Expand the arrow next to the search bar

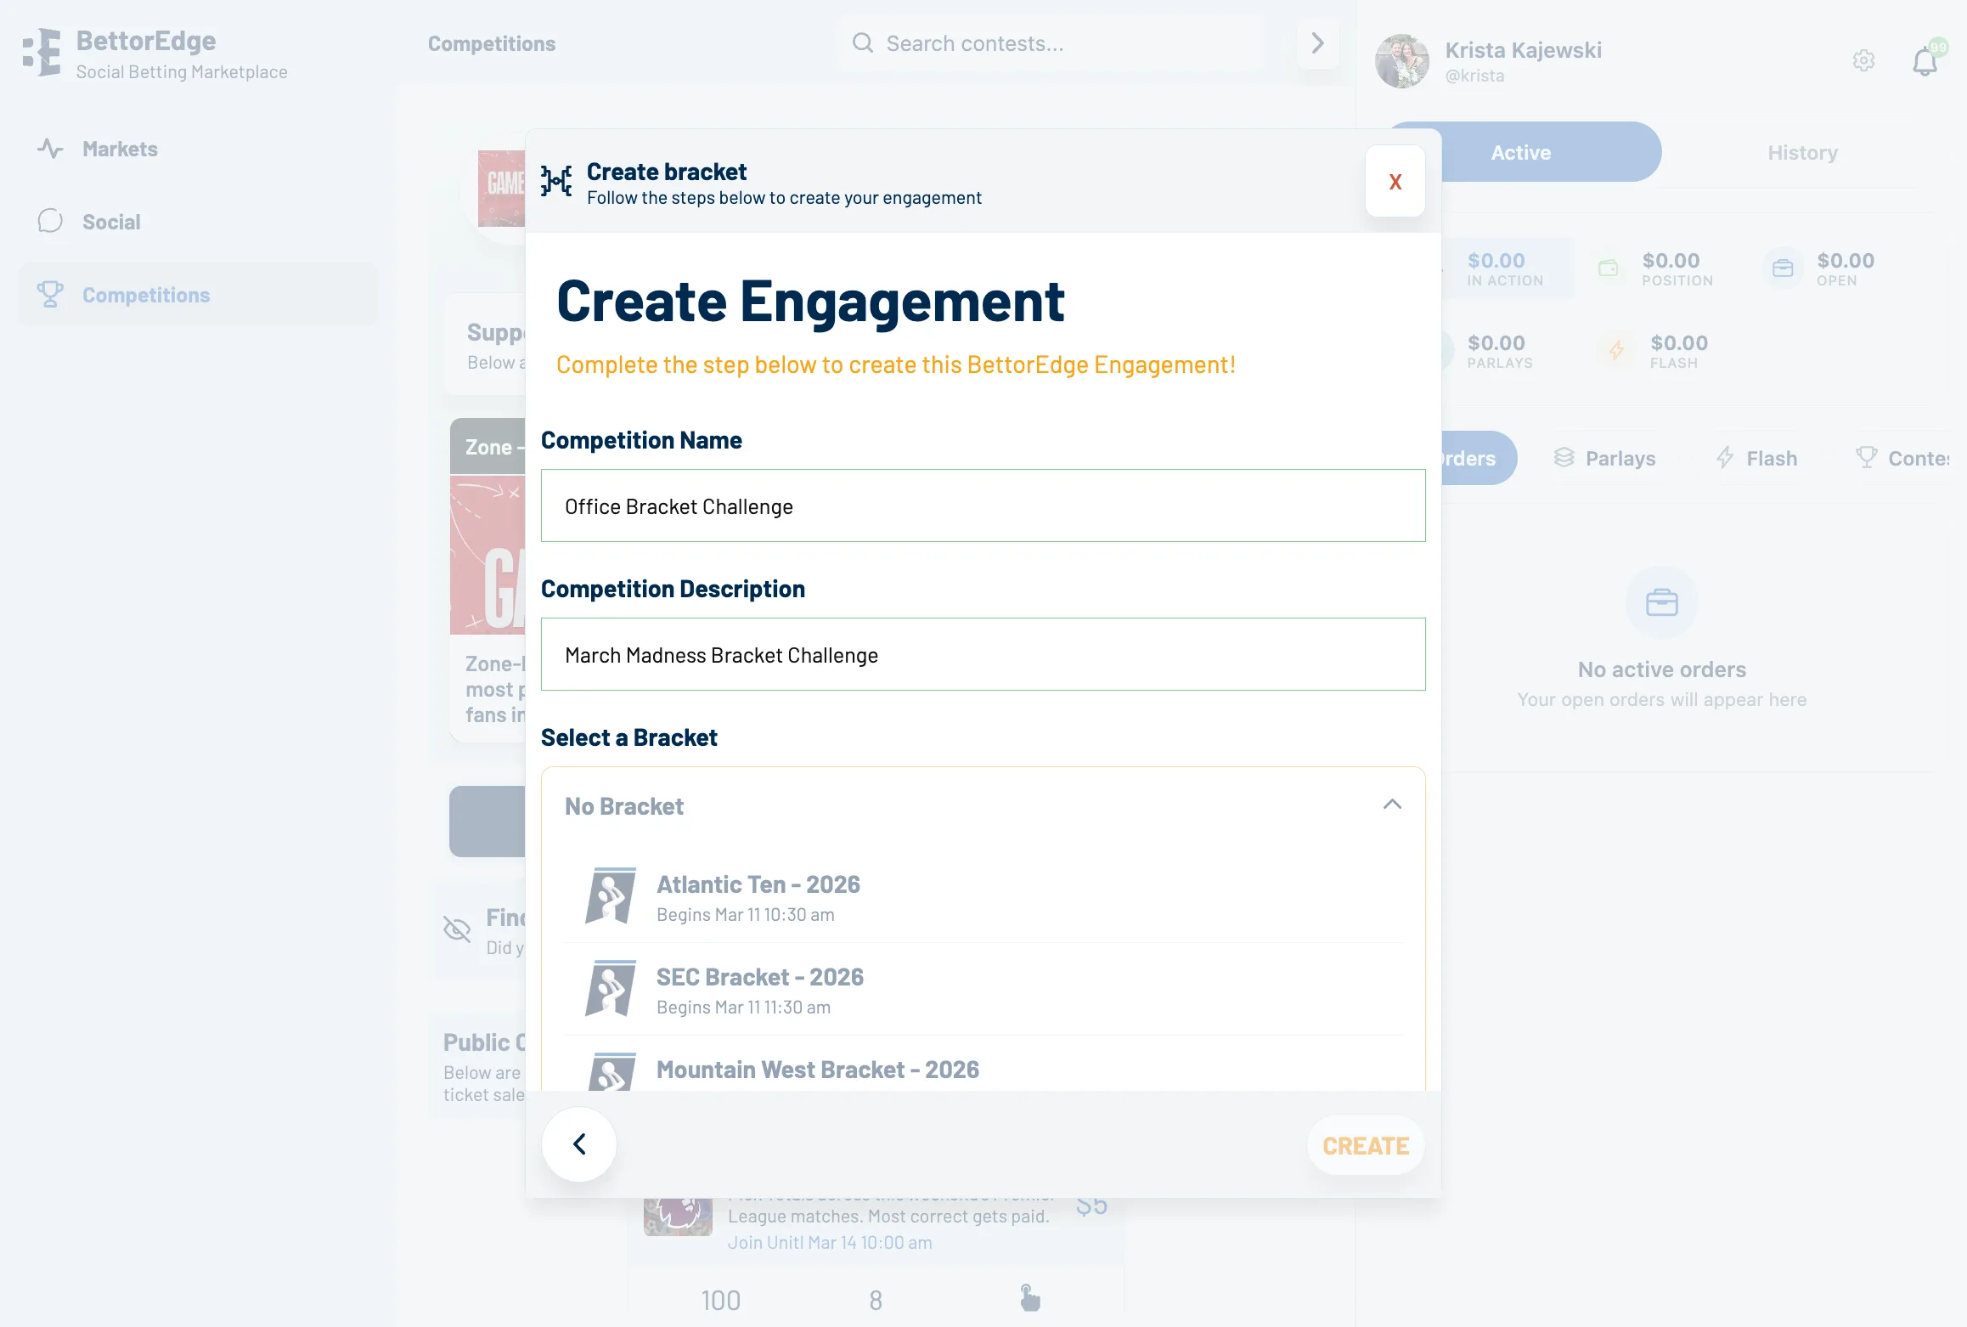pyautogui.click(x=1317, y=43)
